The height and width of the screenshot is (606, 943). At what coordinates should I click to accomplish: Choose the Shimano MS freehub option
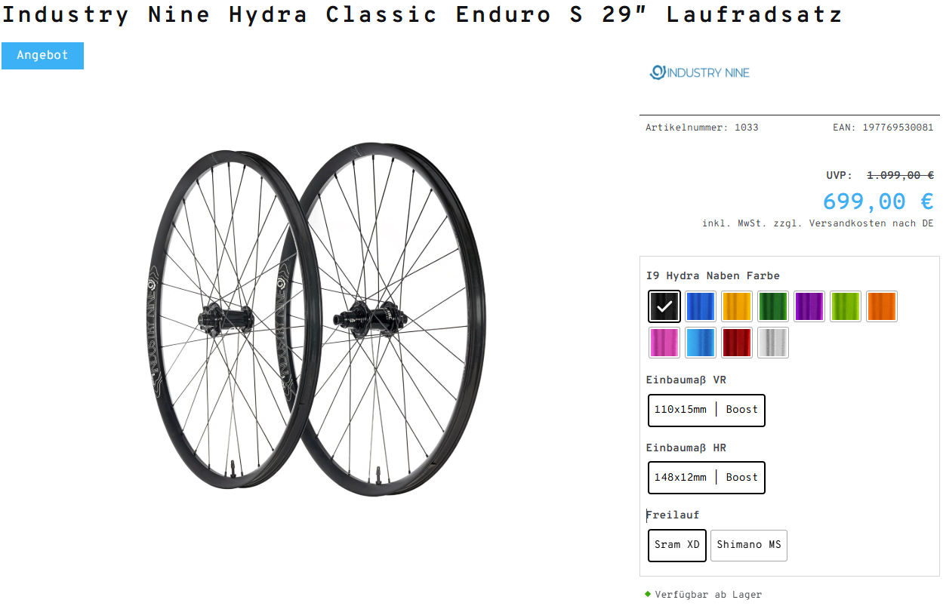[749, 545]
